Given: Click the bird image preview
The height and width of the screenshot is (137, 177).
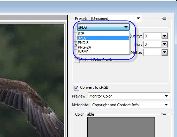Looking at the screenshot, I should click(32, 80).
